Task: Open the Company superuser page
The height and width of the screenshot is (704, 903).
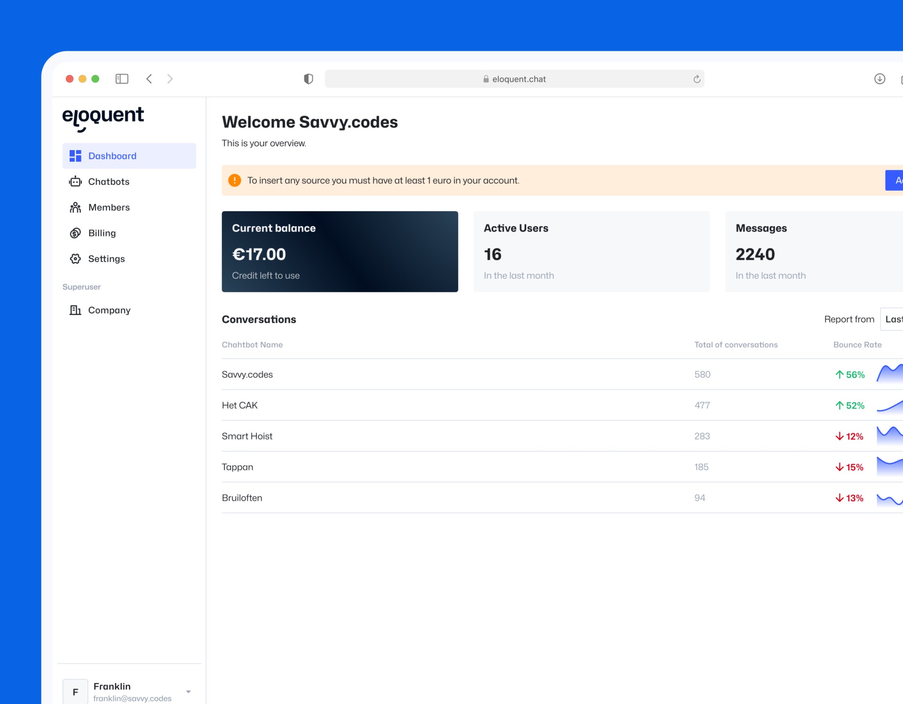Action: pos(129,310)
